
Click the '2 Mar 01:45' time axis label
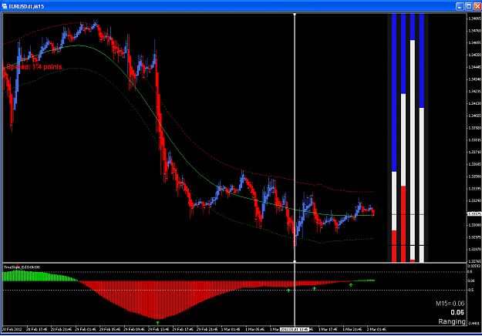pos(376,329)
